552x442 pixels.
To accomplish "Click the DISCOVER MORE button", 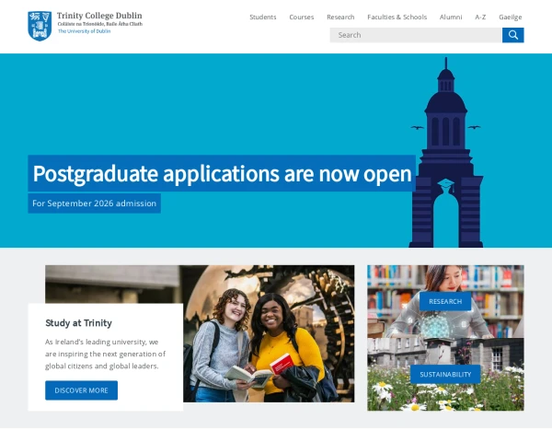I will (81, 390).
